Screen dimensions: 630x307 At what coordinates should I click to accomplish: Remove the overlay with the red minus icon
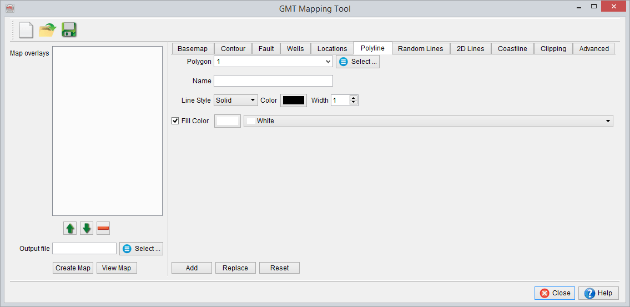(103, 228)
